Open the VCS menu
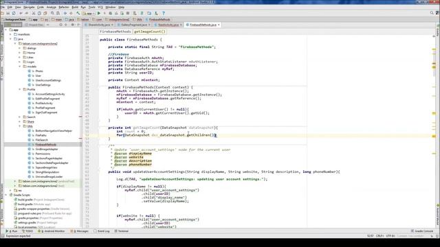Screen dimensions: 440x247 (x=100, y=7)
